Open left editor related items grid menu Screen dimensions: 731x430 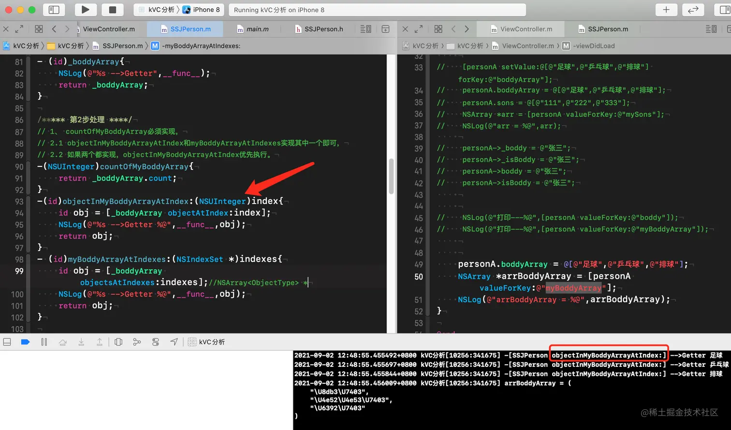click(39, 29)
